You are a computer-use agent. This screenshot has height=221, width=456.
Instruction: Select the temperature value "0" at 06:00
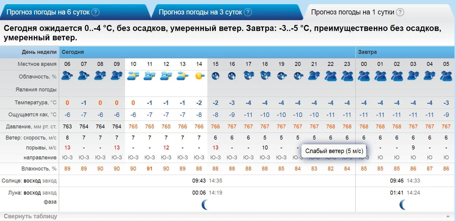(x=67, y=103)
